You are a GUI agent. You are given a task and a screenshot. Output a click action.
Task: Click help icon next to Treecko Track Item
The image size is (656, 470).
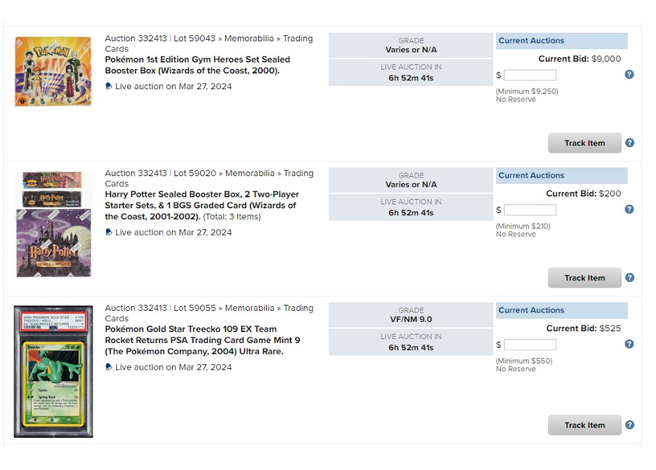pyautogui.click(x=629, y=425)
